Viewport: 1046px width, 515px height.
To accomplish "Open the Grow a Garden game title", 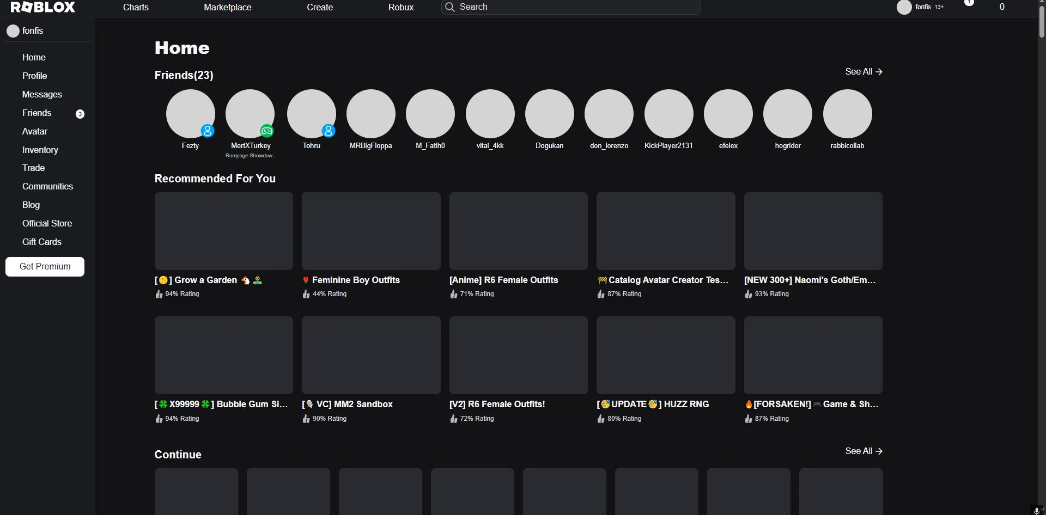I will coord(205,280).
